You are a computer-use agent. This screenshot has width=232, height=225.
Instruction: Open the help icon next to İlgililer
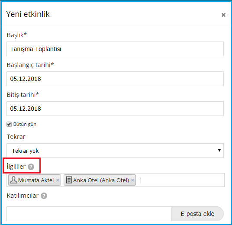click(31, 167)
